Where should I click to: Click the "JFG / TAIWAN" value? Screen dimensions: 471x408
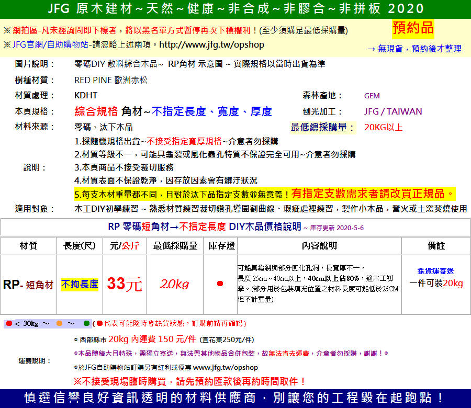(x=393, y=112)
